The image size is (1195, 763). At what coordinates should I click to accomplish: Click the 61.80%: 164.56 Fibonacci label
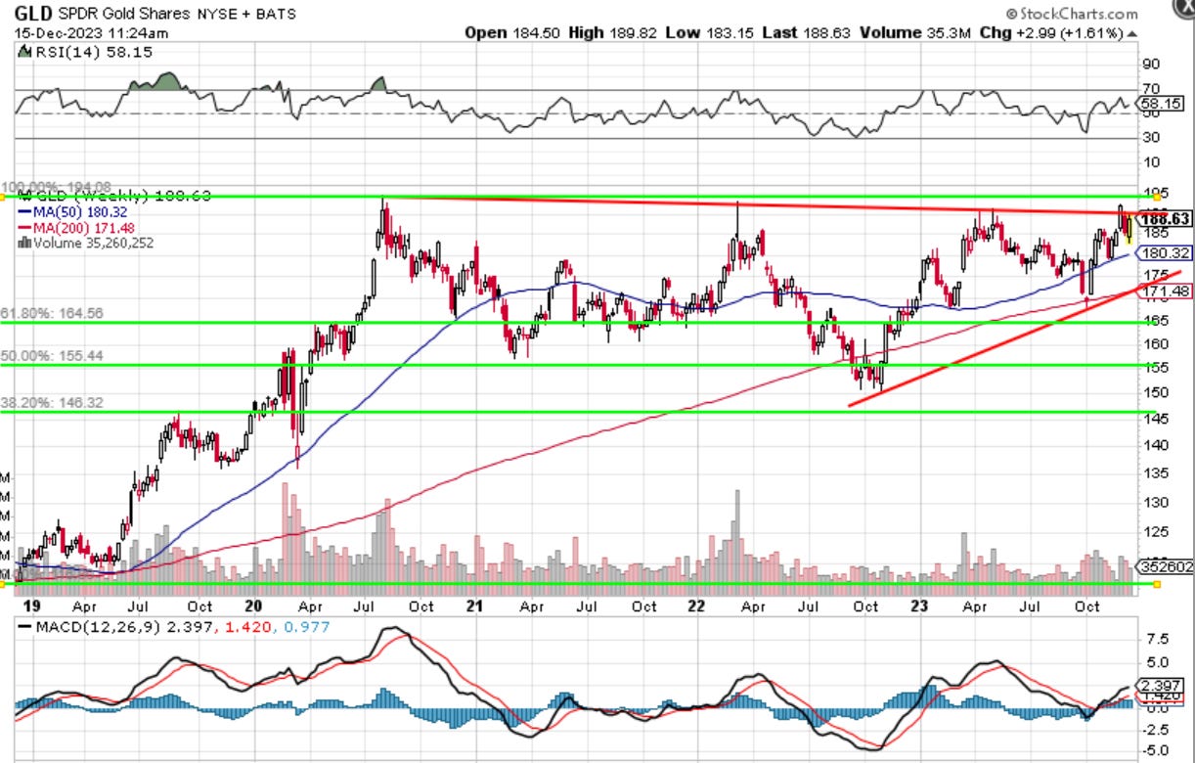click(51, 313)
